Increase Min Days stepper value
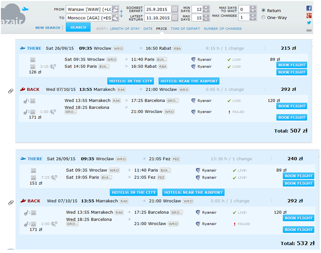Screen dimensions: 321x253 (206, 8)
